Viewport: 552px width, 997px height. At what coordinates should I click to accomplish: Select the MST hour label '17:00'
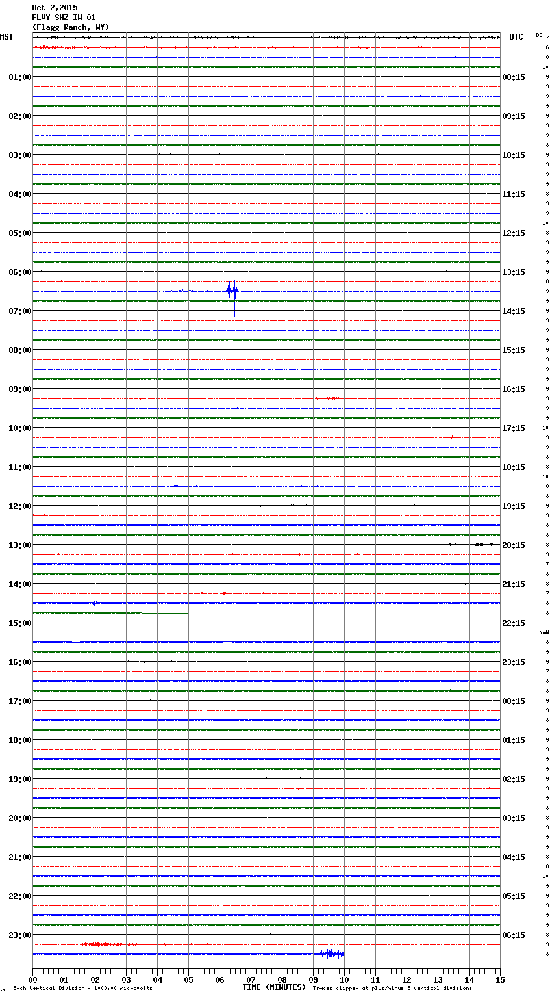[x=20, y=701]
